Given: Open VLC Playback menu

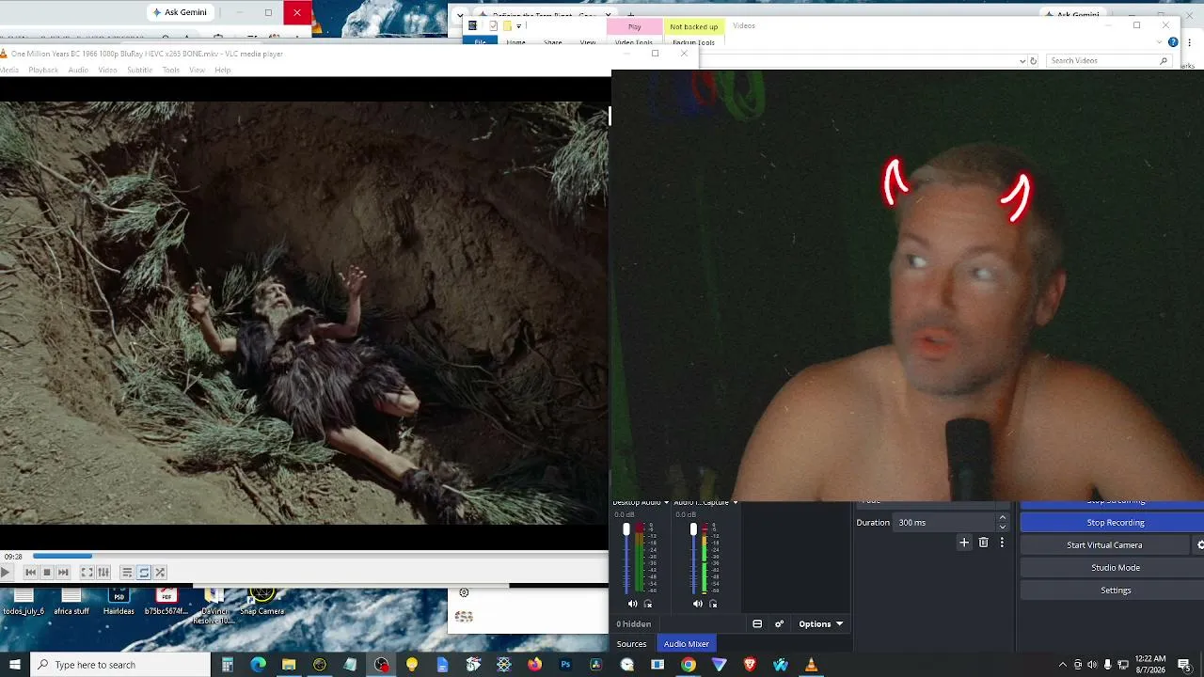Looking at the screenshot, I should (x=43, y=71).
